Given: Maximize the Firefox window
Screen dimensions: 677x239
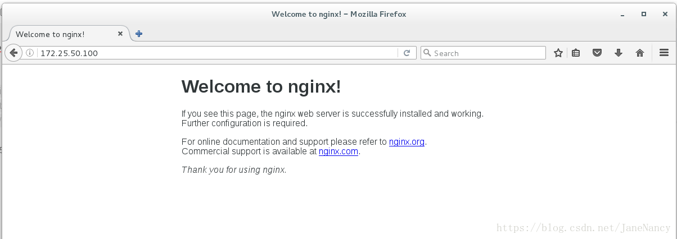Looking at the screenshot, I should tap(644, 14).
